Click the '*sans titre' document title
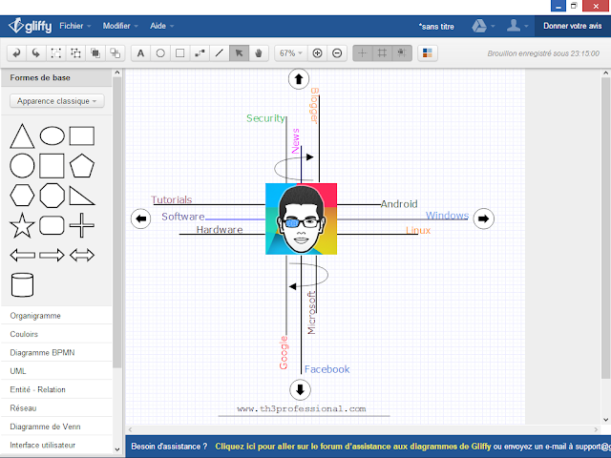This screenshot has height=458, width=611. tap(436, 27)
